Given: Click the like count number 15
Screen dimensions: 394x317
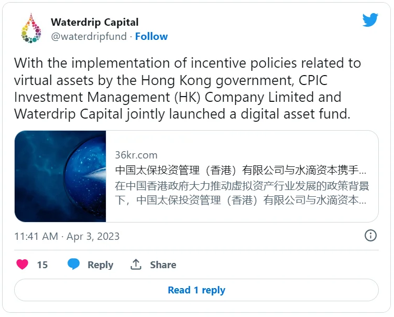Looking at the screenshot, I should point(42,265).
